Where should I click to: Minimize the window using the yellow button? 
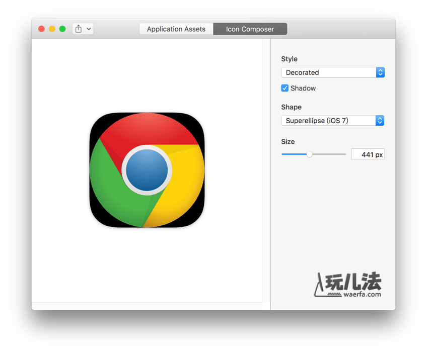52,29
